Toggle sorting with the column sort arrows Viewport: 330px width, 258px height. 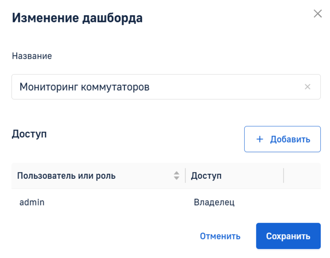[177, 175]
